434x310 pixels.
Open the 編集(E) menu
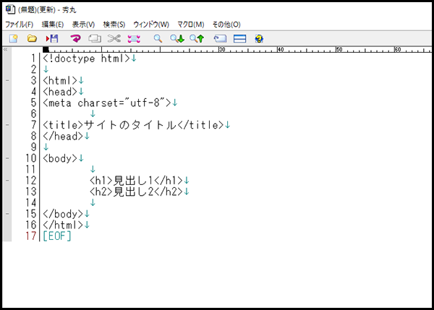pyautogui.click(x=53, y=24)
